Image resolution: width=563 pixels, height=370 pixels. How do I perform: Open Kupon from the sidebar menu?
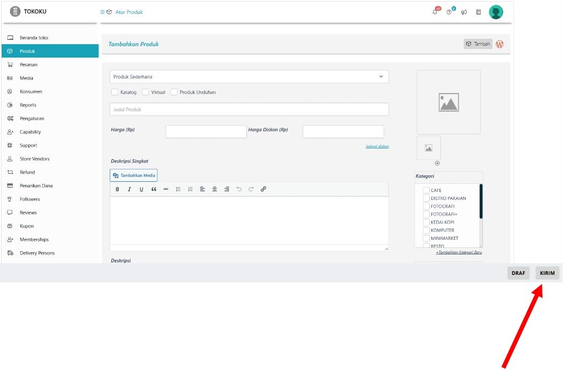[27, 226]
